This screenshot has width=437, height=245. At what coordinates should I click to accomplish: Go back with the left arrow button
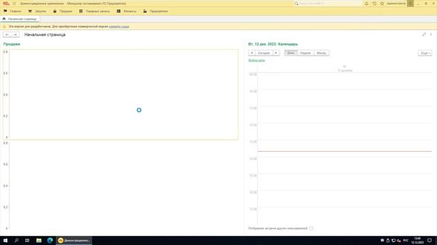pos(8,35)
